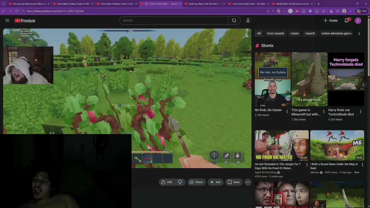The height and width of the screenshot is (208, 370).
Task: Go back with browser back arrow
Action: click(3, 11)
